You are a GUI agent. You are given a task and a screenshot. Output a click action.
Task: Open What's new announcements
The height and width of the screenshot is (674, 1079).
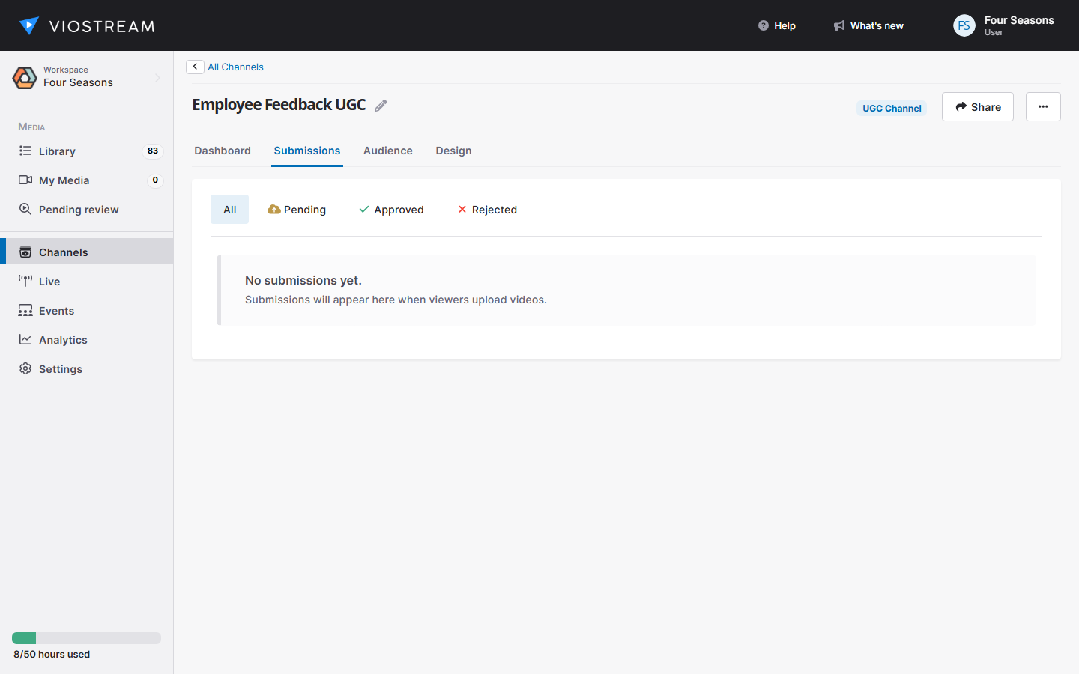coord(868,25)
